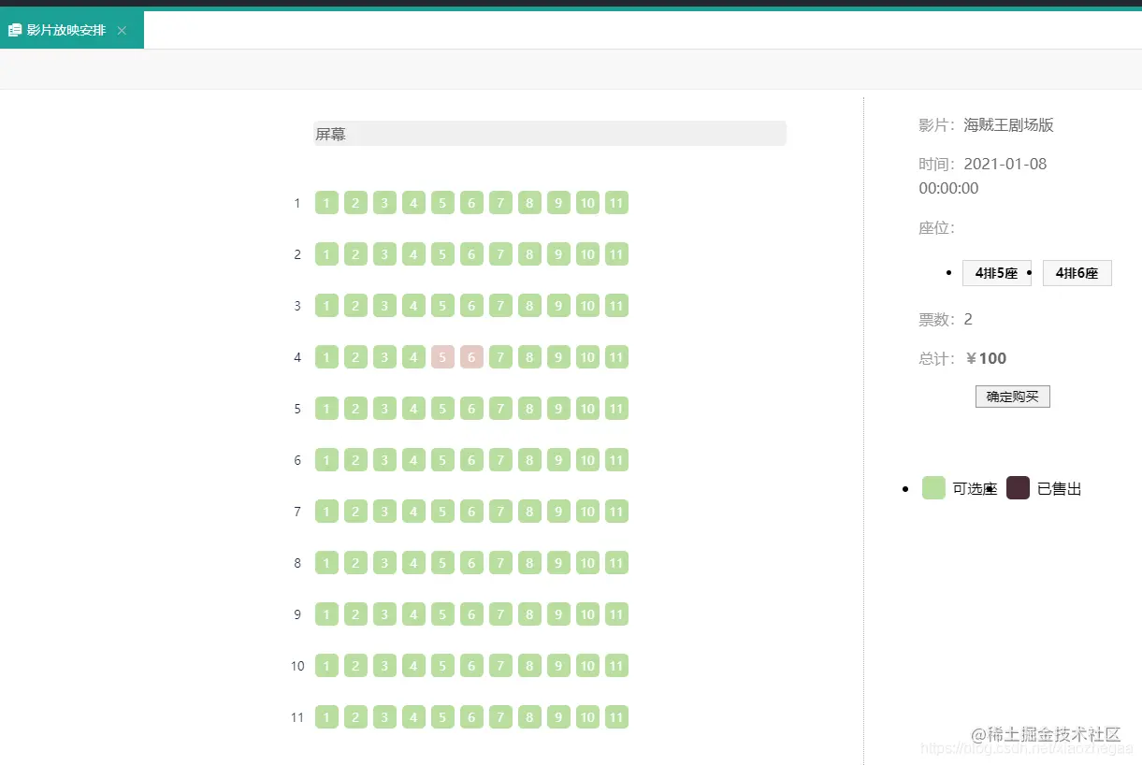Choose seat 7 in row 10
This screenshot has height=765, width=1142.
[500, 666]
